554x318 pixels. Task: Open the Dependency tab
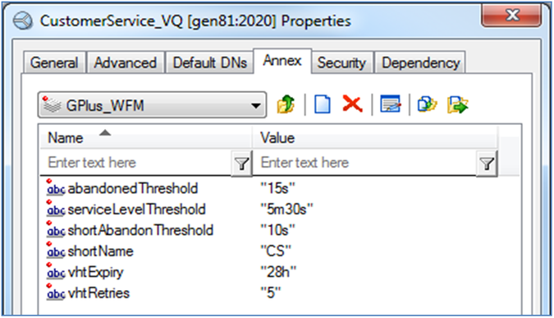point(420,62)
